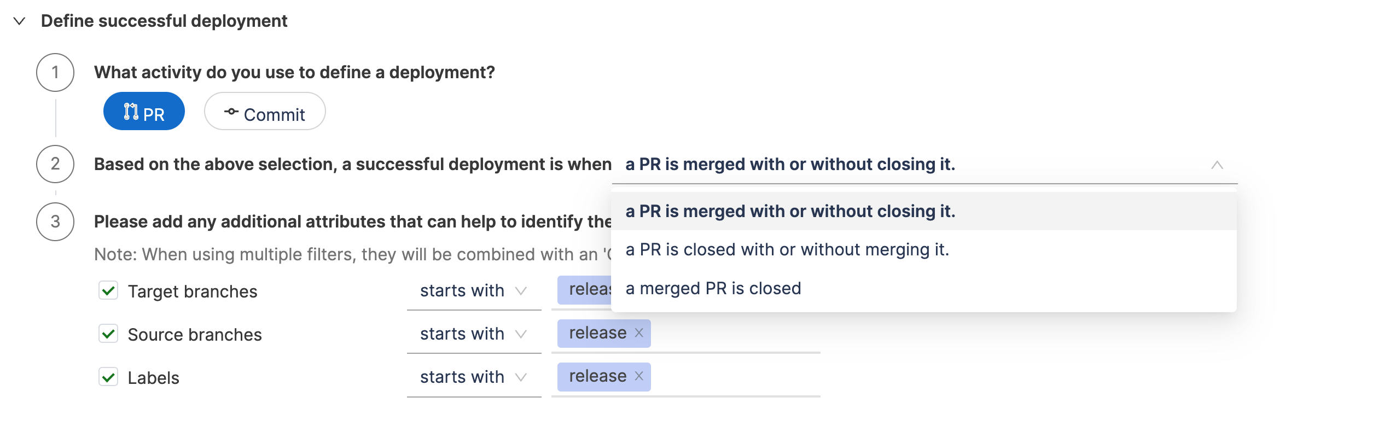Uncheck the Target branches checkbox
Viewport: 1384px width, 432px height.
(108, 290)
